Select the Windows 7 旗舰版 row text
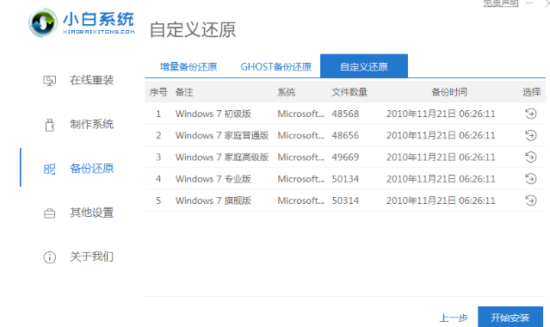550x327 pixels. point(213,201)
